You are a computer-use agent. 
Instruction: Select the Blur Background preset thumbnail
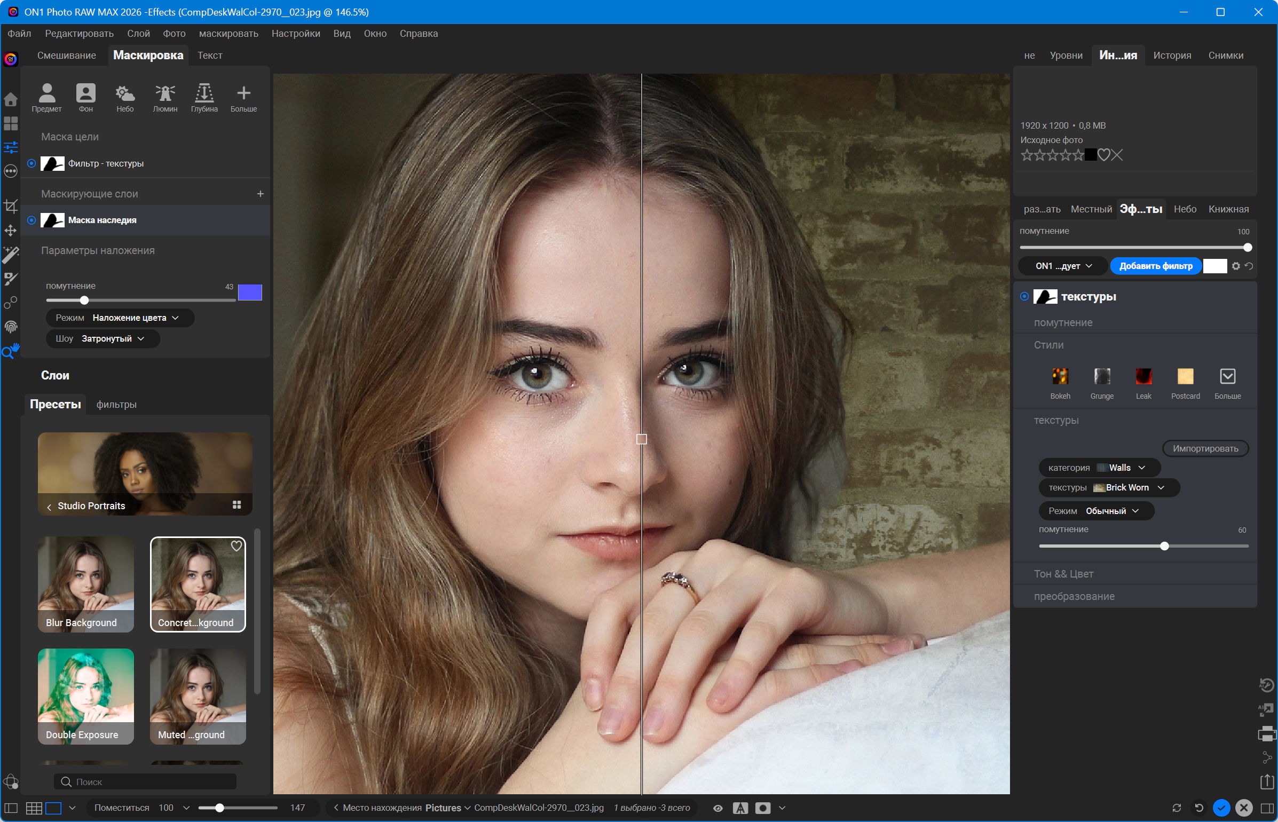click(x=86, y=584)
